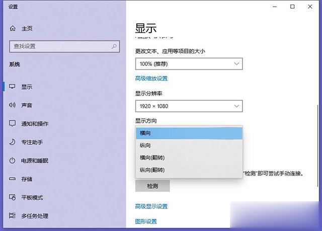The image size is (322, 231).
Task: Choose 横向(翻转) orientation option
Action: pos(189,158)
